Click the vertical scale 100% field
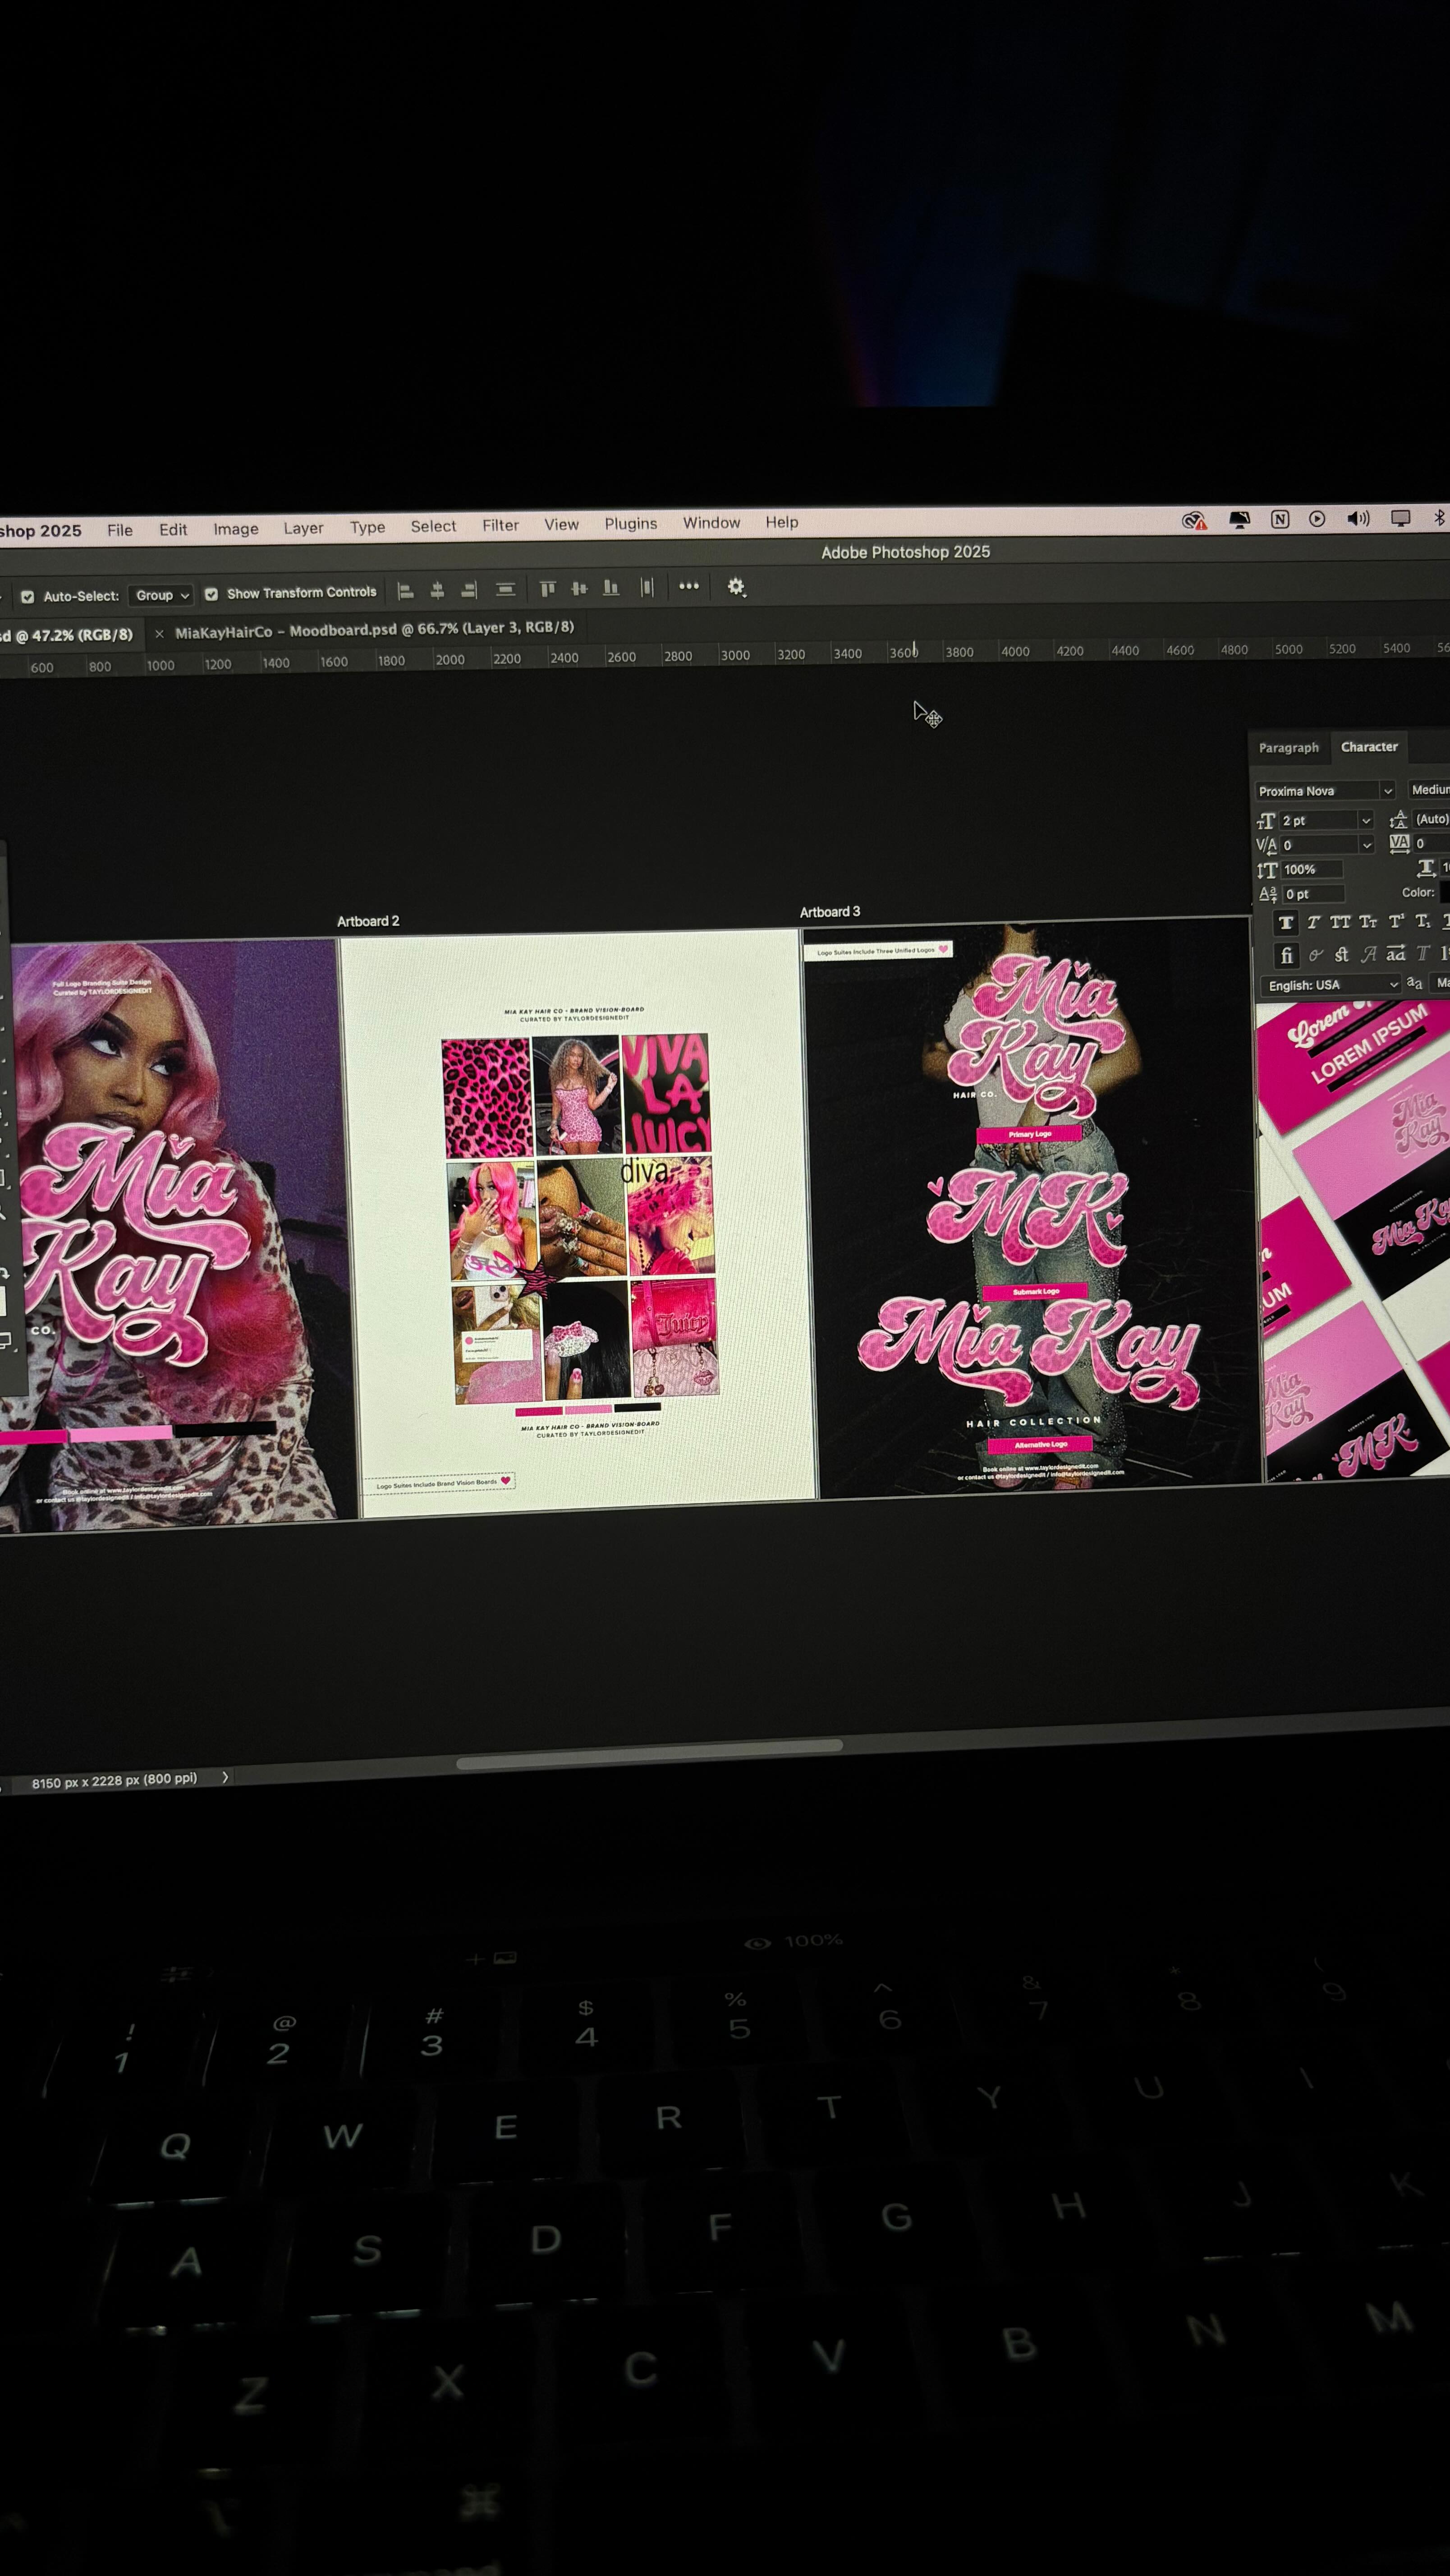 click(1312, 869)
